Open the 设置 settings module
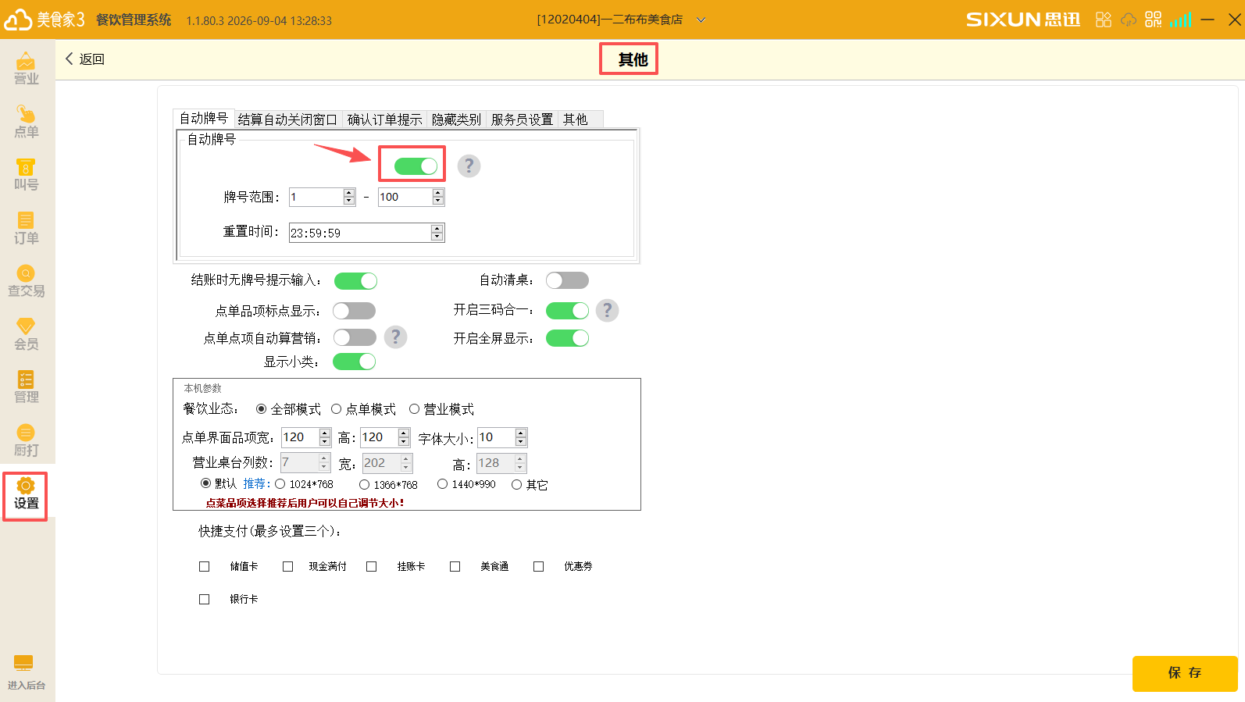Viewport: 1245px width, 702px height. (26, 494)
